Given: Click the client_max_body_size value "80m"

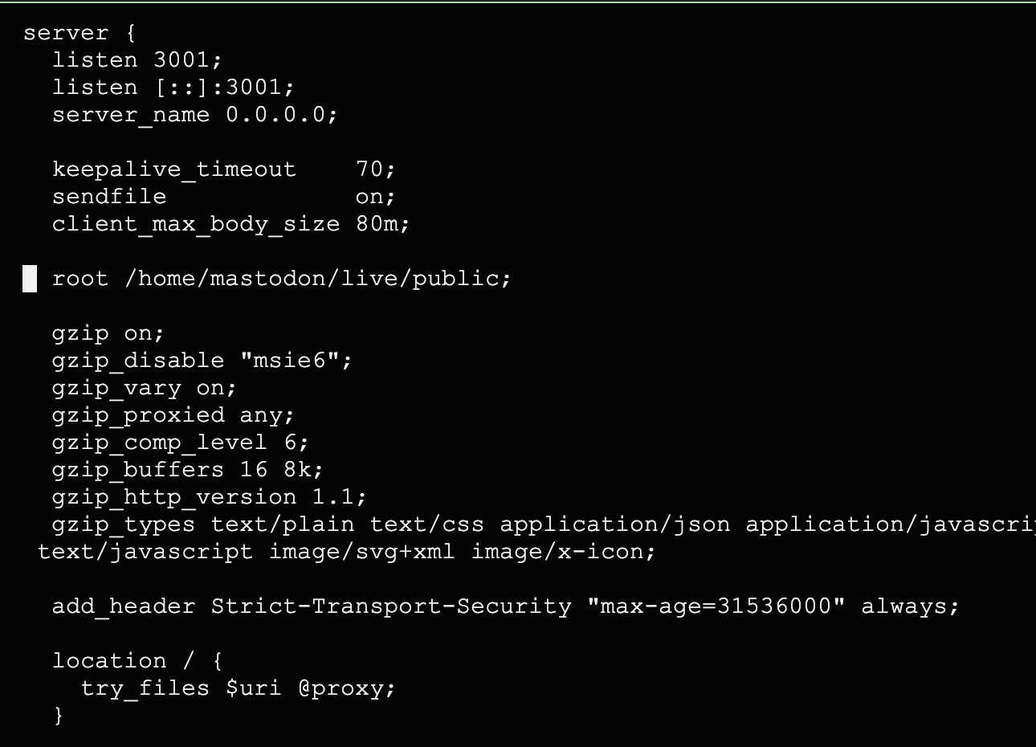Looking at the screenshot, I should coord(377,224).
